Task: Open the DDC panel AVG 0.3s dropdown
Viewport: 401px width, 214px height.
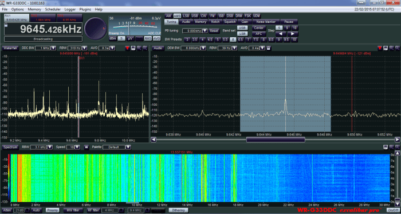Action: click(x=112, y=48)
